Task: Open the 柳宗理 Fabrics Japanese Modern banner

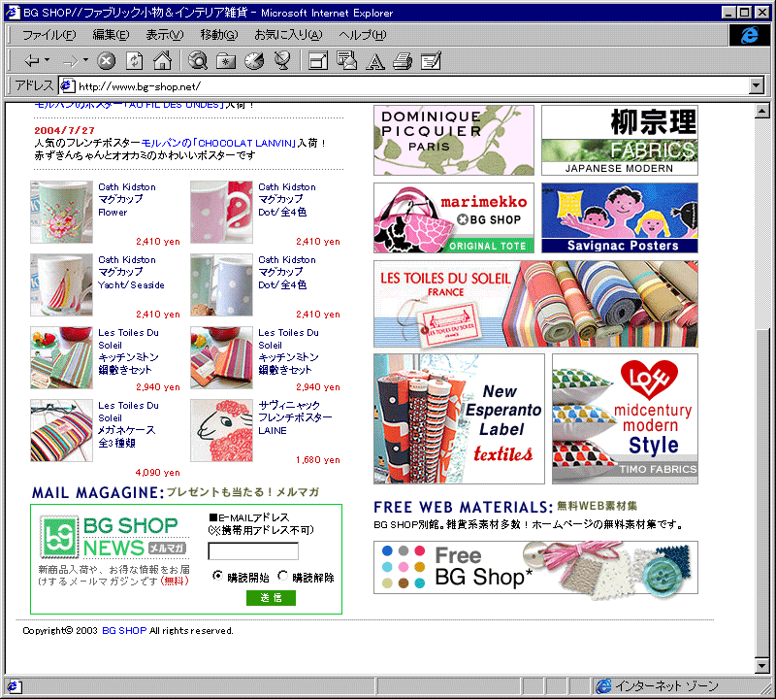Action: [620, 140]
